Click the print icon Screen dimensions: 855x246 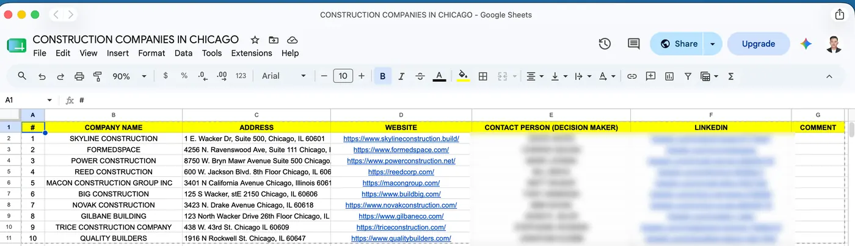coord(79,76)
